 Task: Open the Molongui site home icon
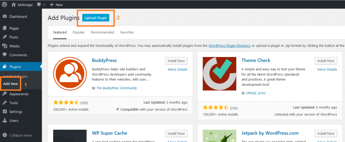(x=14, y=4)
